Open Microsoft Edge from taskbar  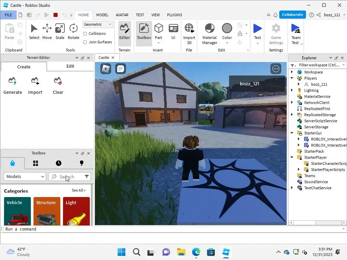[x=196, y=252]
